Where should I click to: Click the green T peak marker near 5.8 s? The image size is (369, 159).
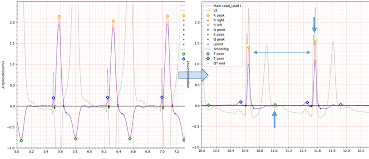75,139
